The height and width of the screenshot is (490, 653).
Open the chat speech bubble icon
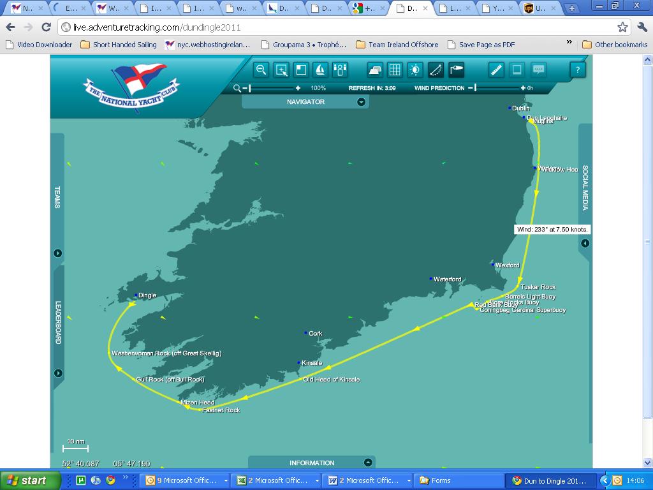pos(538,70)
